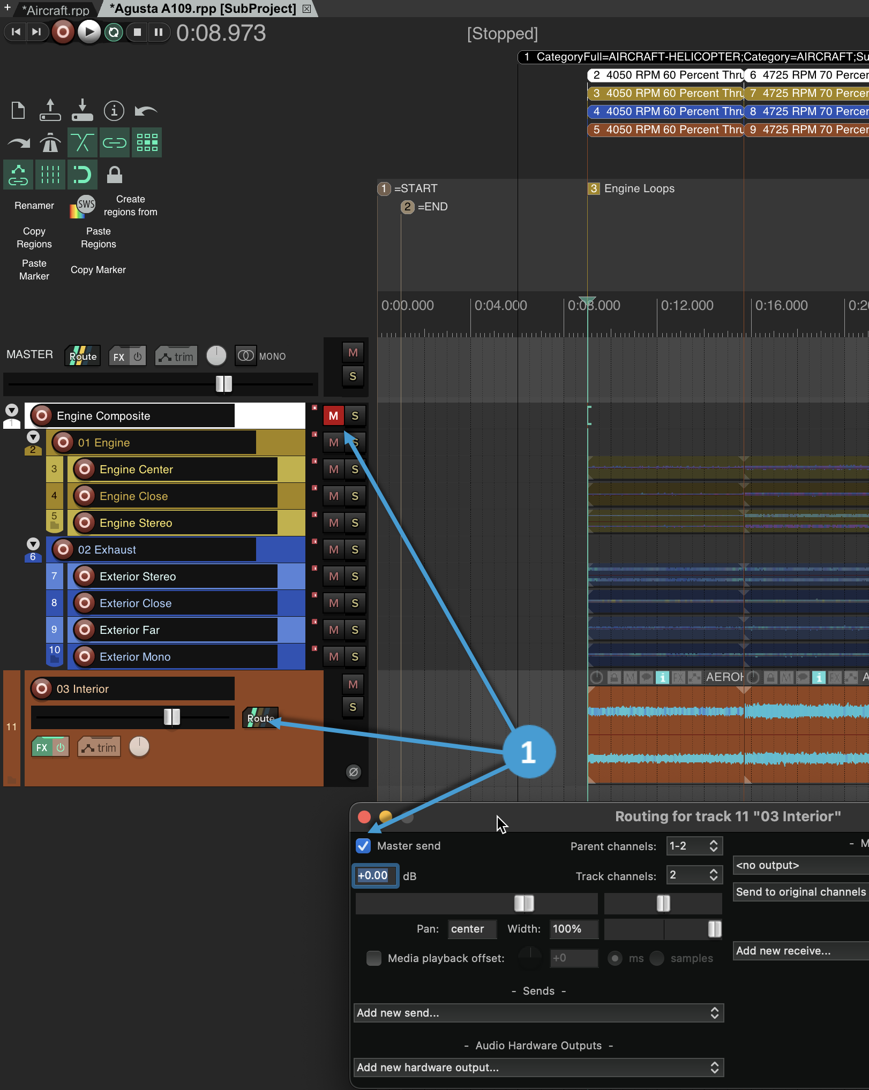
Task: Open the Add new hardware output dropdown
Action: [538, 1068]
